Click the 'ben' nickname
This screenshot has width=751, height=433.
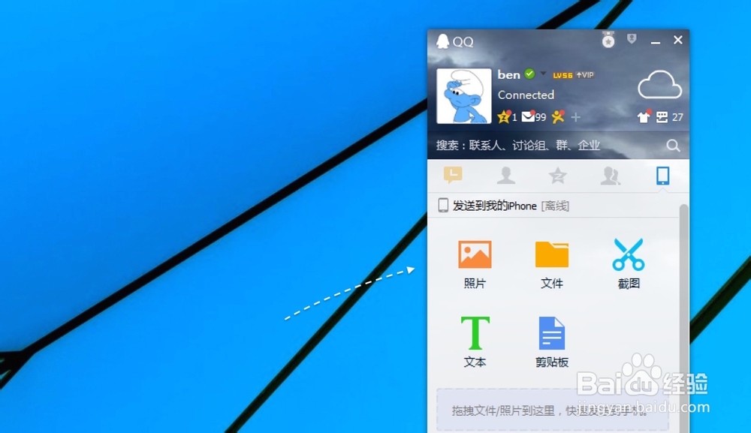click(508, 74)
